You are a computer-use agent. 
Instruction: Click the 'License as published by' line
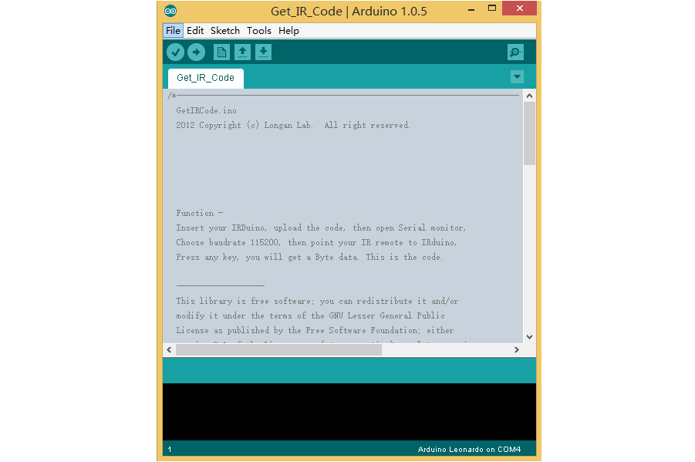point(315,330)
